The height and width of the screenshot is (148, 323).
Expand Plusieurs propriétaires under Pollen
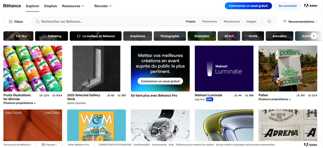(275, 99)
